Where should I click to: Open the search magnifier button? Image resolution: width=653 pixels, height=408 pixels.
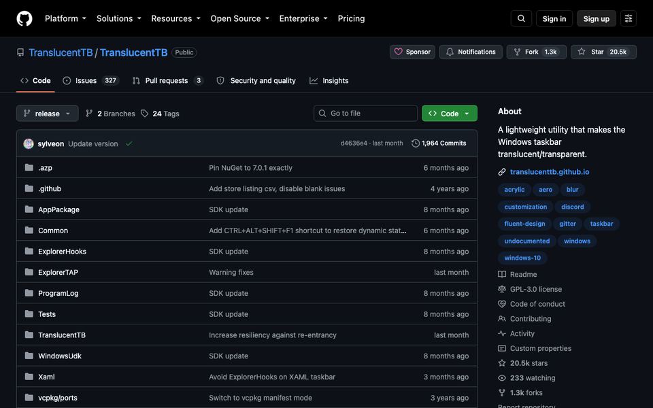[521, 18]
